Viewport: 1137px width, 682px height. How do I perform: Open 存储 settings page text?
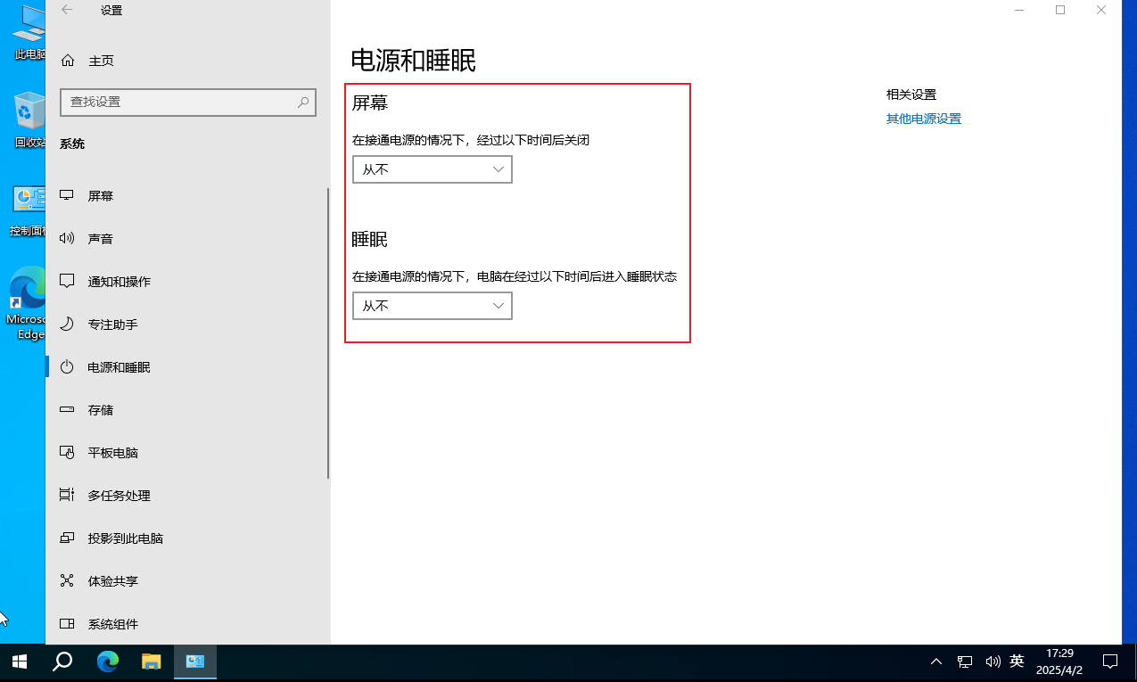pyautogui.click(x=101, y=410)
